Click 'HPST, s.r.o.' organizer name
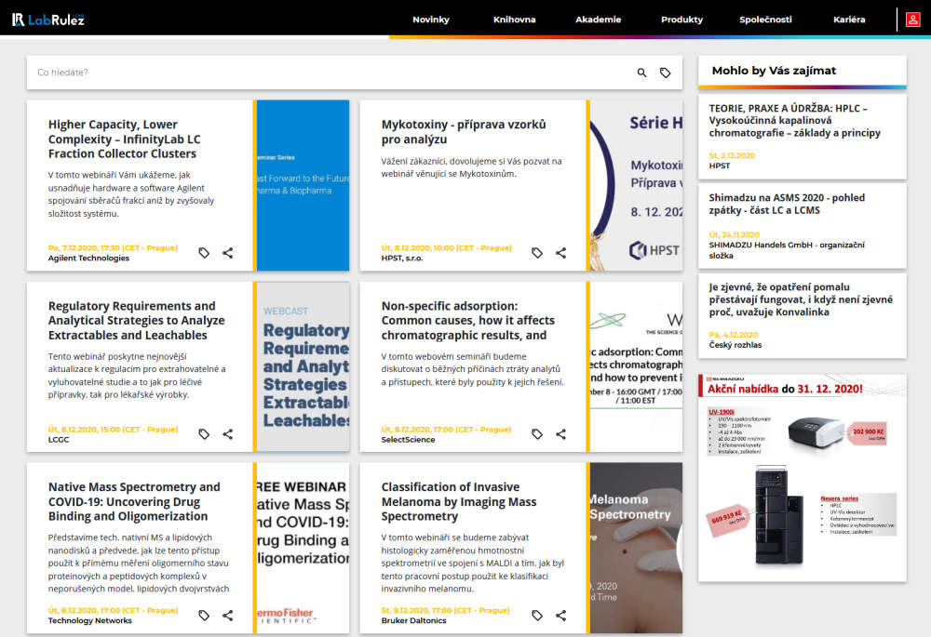The height and width of the screenshot is (637, 931). click(402, 258)
